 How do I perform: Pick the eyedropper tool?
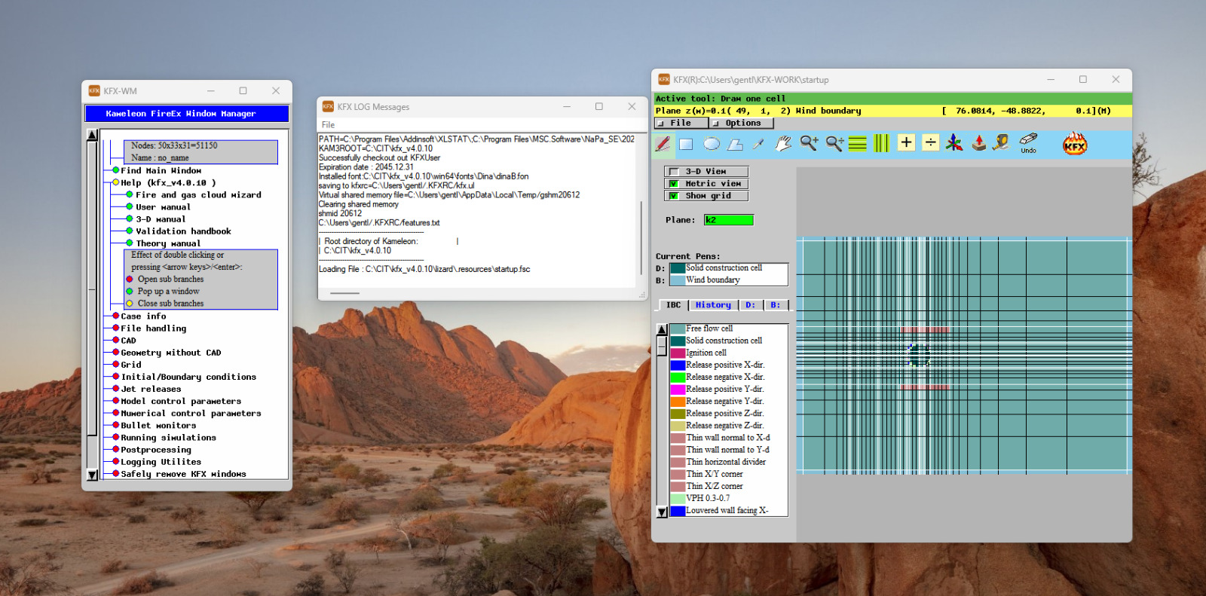(758, 143)
